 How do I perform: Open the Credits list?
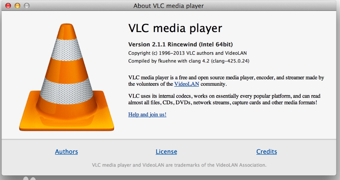click(x=266, y=151)
